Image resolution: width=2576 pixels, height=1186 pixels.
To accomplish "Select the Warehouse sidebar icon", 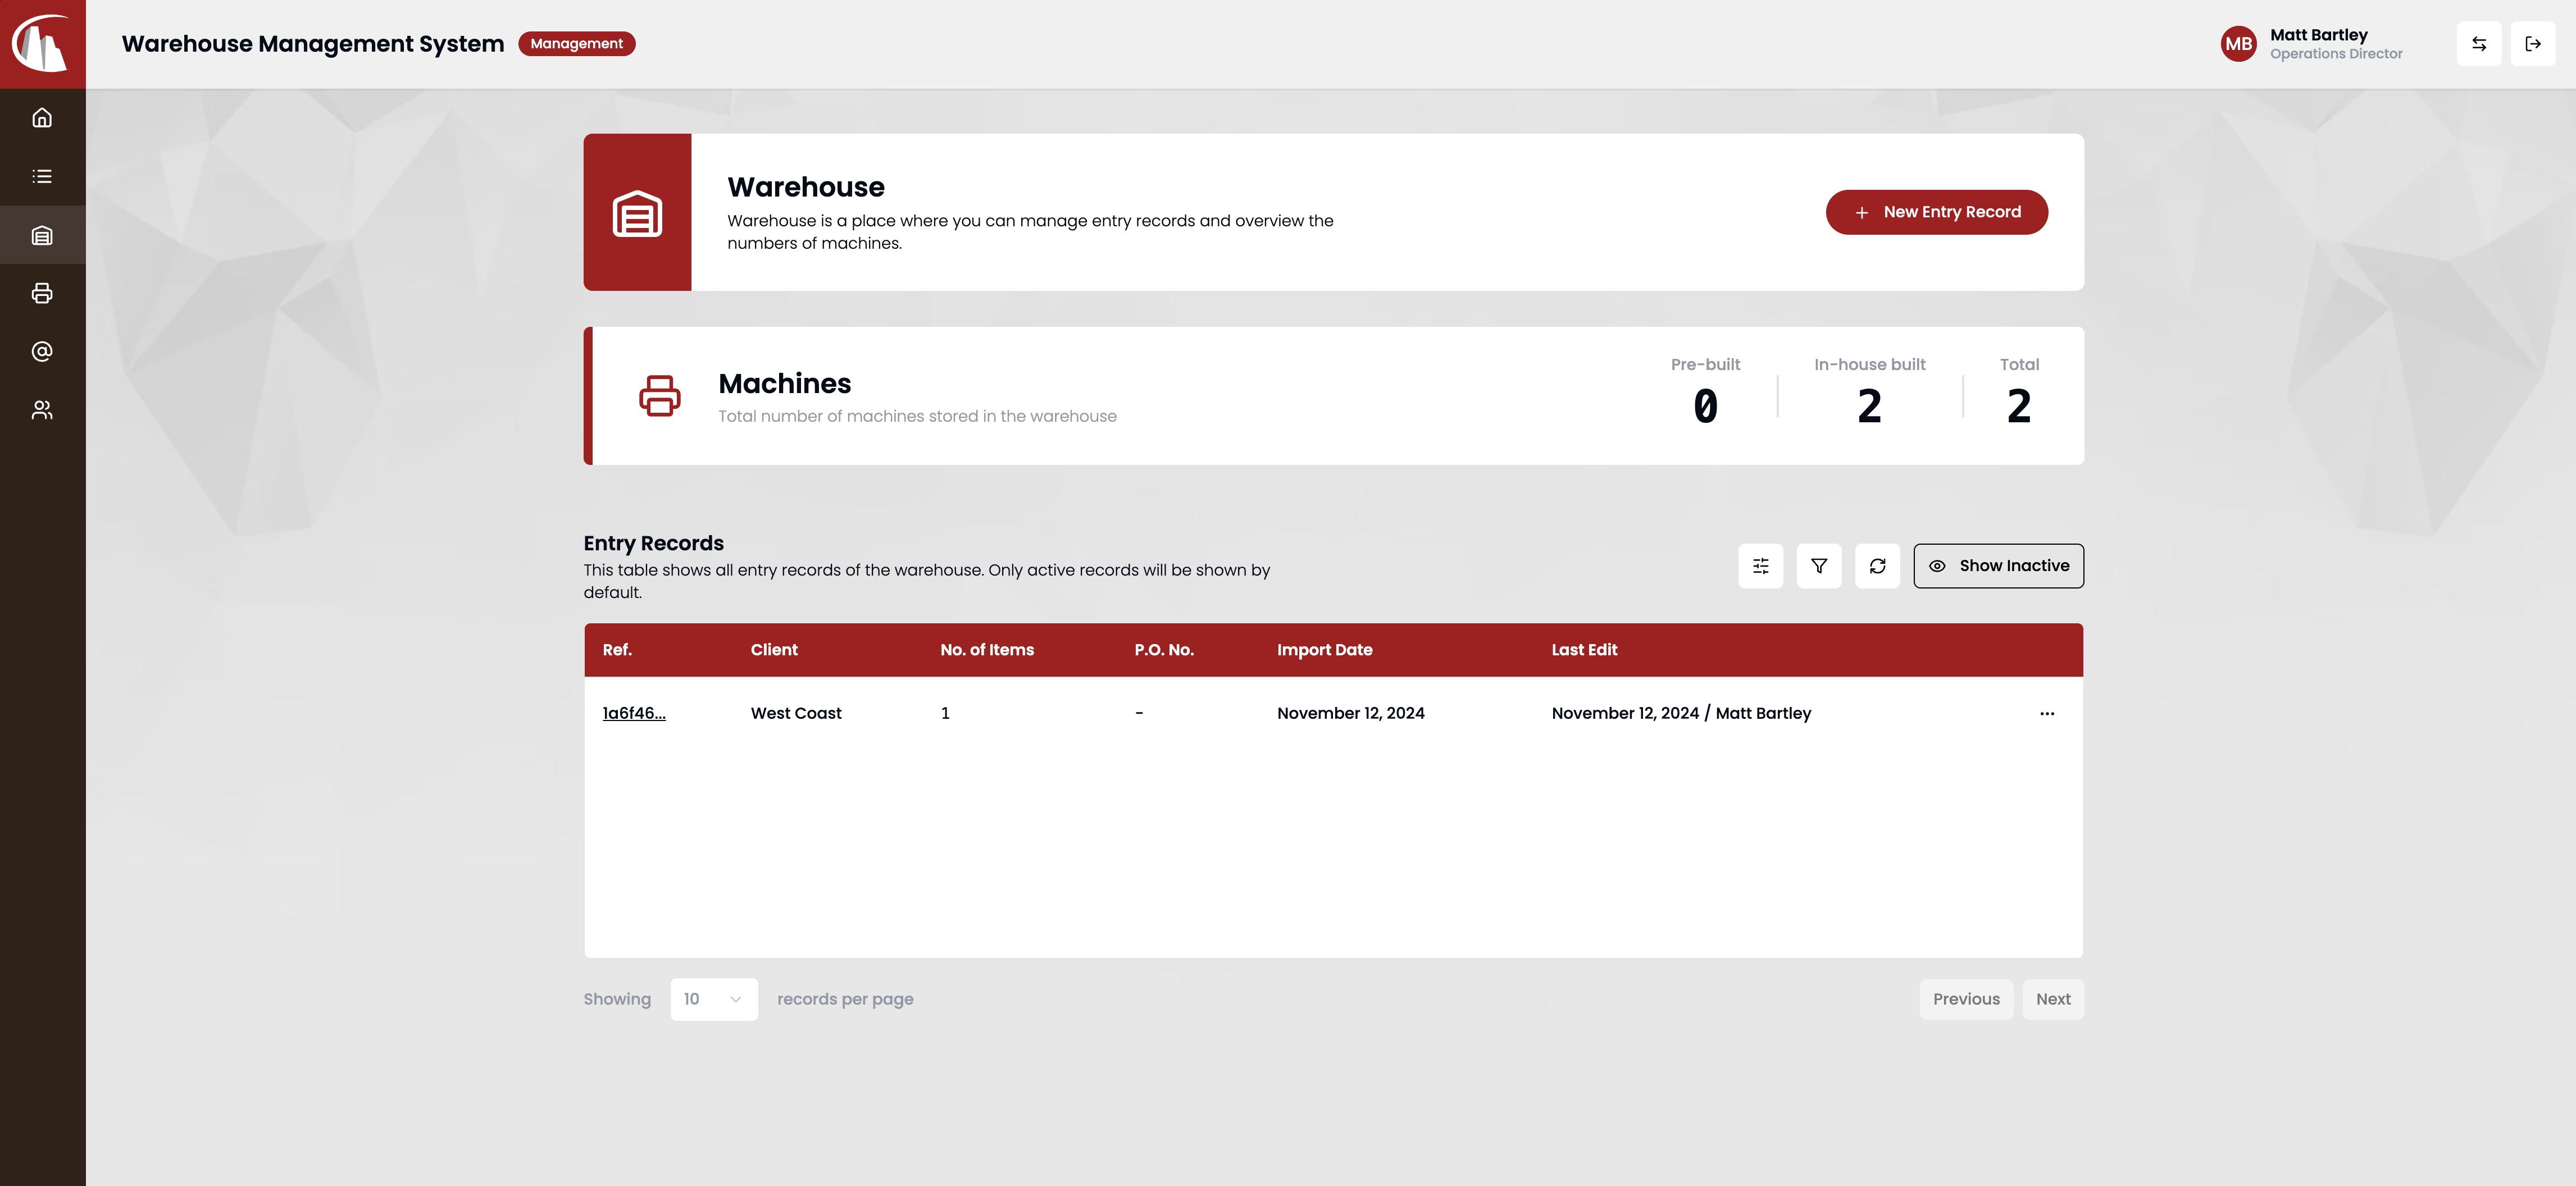I will [x=42, y=235].
